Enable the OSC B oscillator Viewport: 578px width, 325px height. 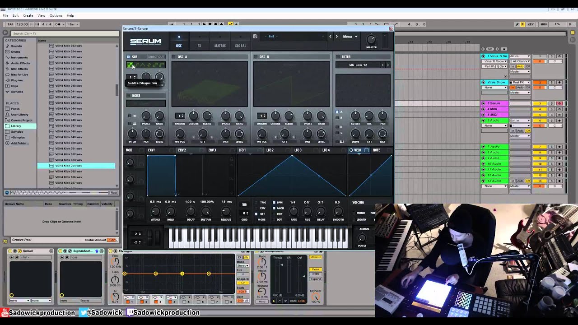[x=256, y=57]
